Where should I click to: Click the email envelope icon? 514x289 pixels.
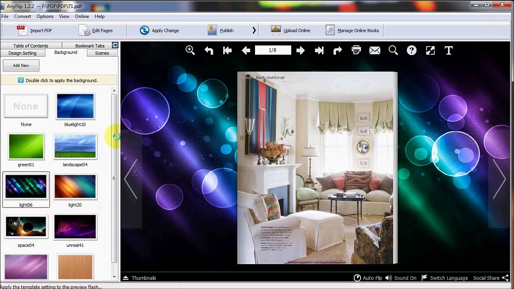pos(375,50)
